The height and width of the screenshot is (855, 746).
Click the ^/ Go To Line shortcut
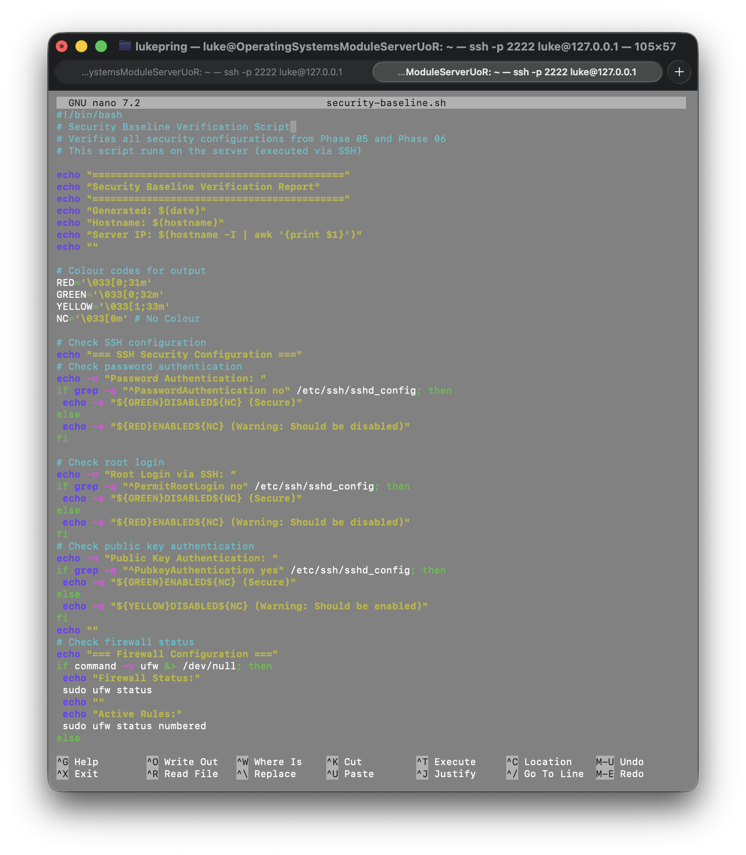pos(545,774)
